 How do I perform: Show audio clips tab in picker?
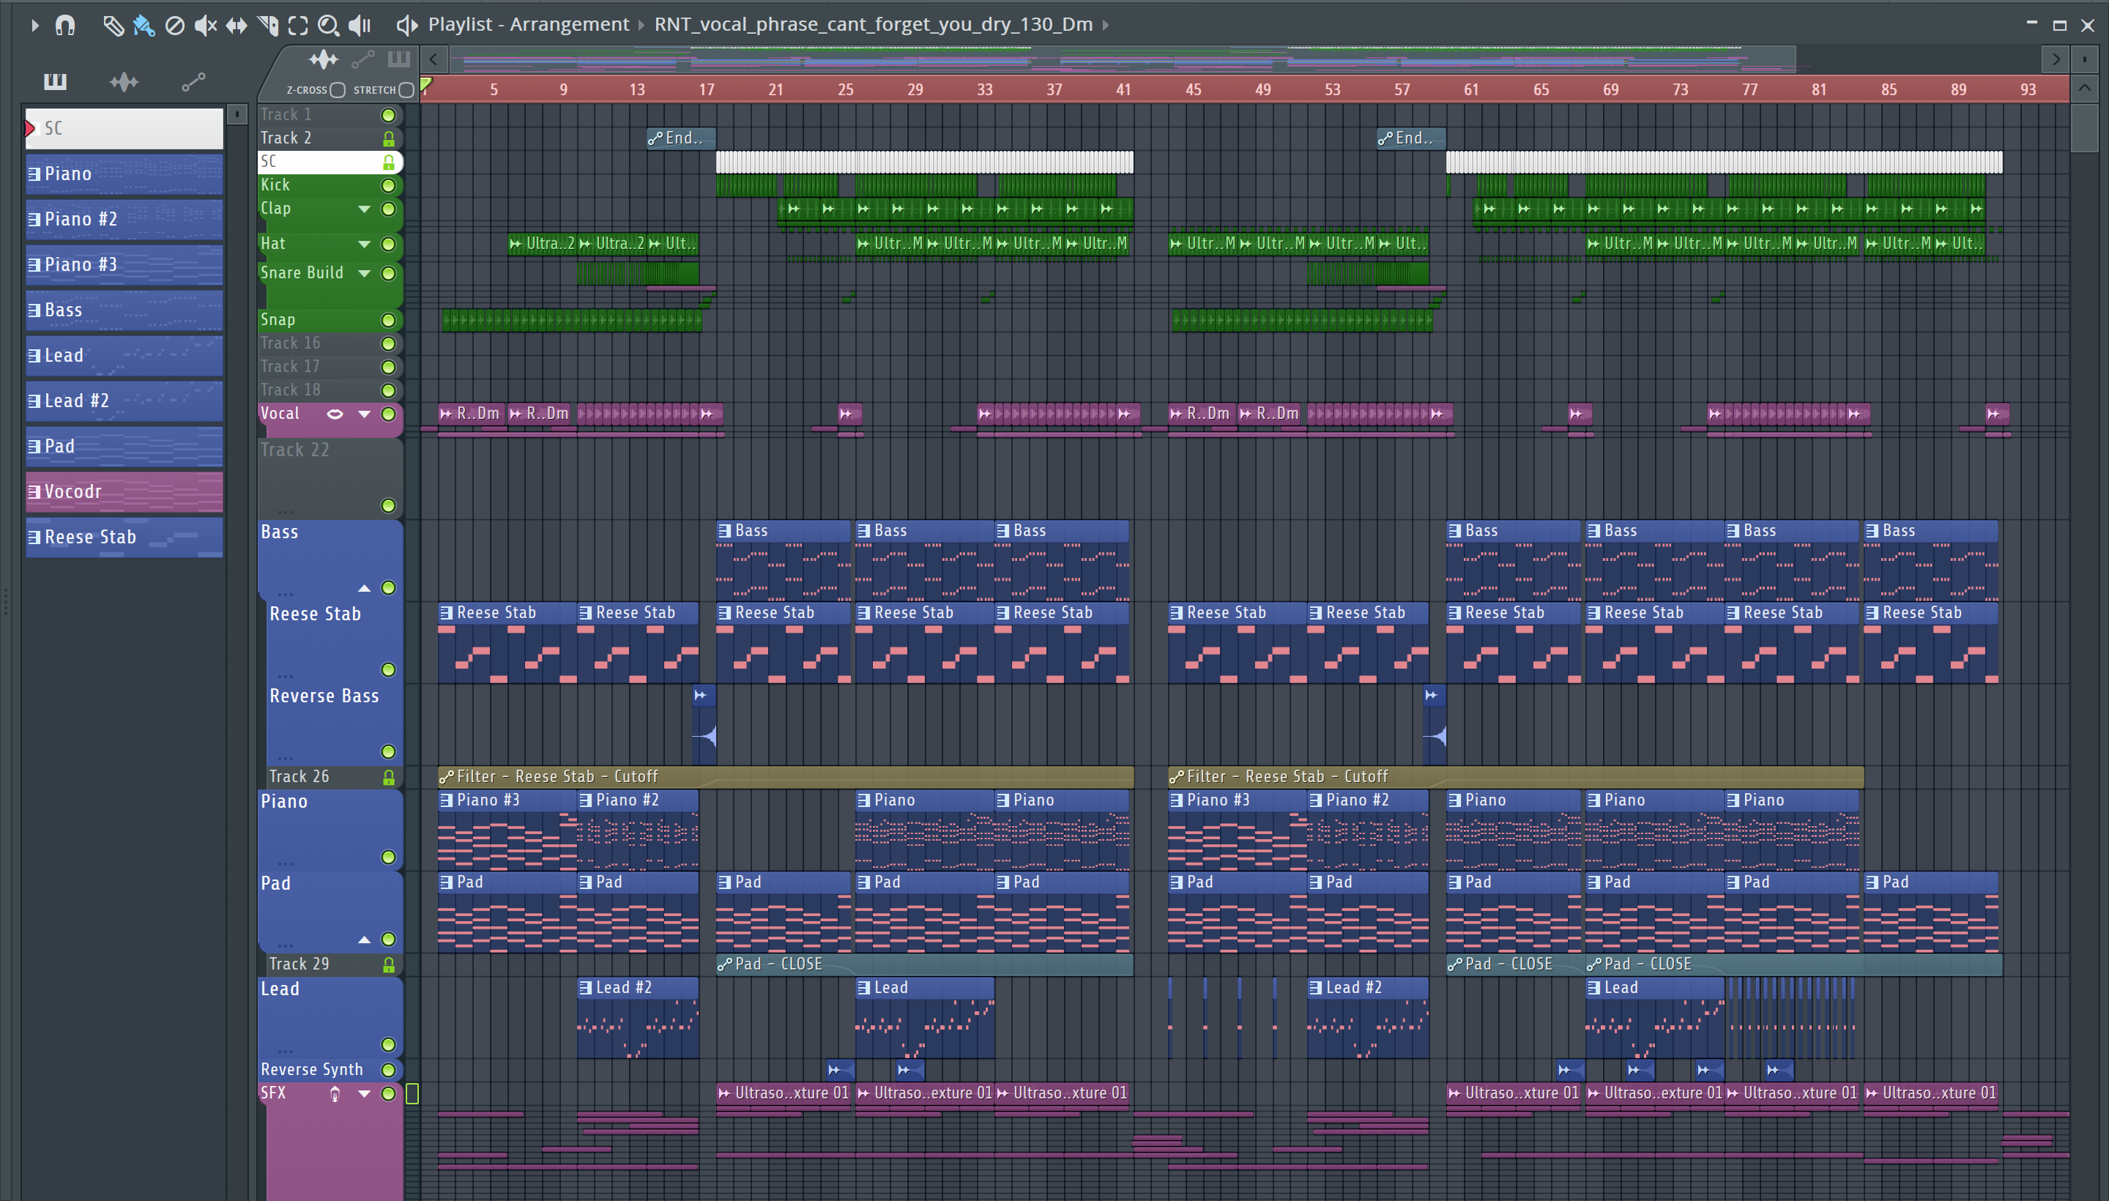pos(124,82)
